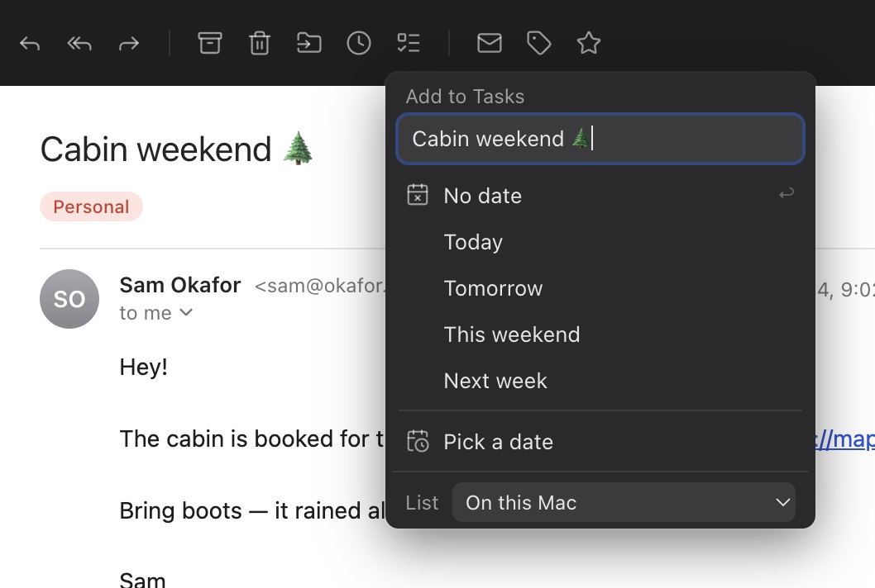Archive the email with the box icon

[x=210, y=43]
